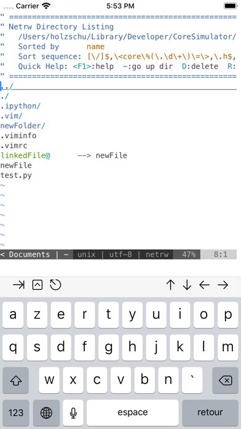Tap the left arrow key icon

205,285
